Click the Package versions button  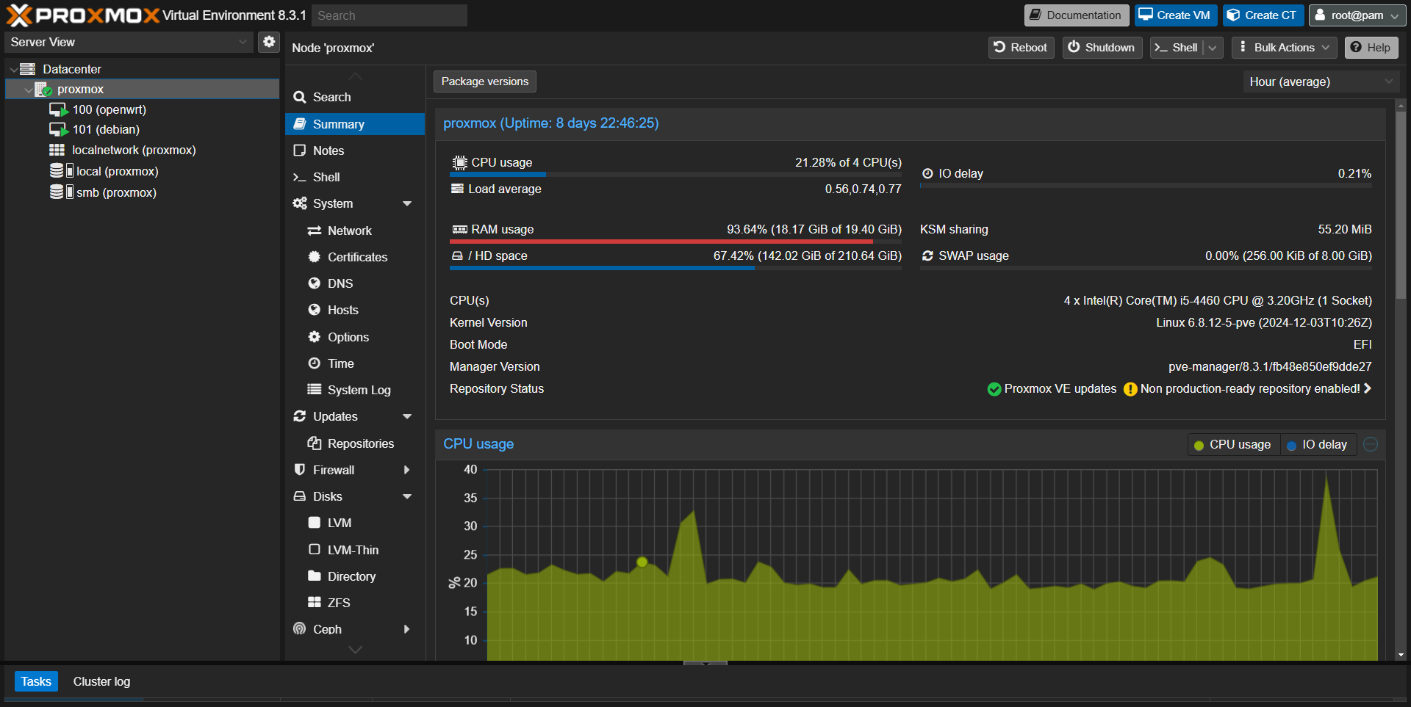484,81
